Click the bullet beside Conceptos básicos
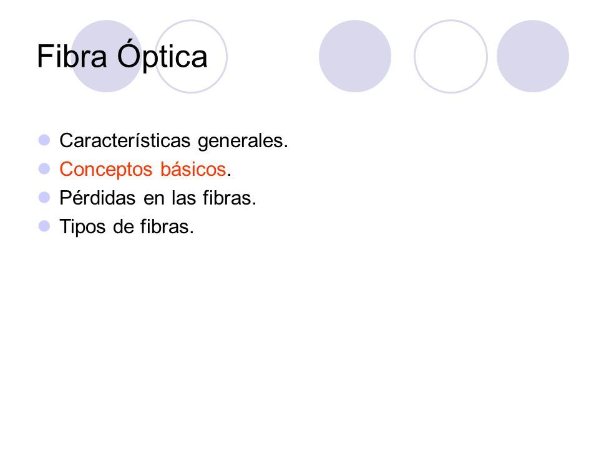The width and height of the screenshot is (599, 449). click(x=44, y=169)
